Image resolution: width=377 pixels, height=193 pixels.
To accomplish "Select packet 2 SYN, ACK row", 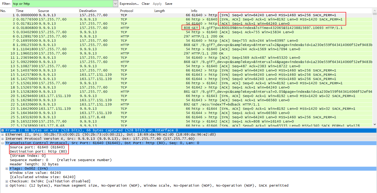I will point(186,19).
